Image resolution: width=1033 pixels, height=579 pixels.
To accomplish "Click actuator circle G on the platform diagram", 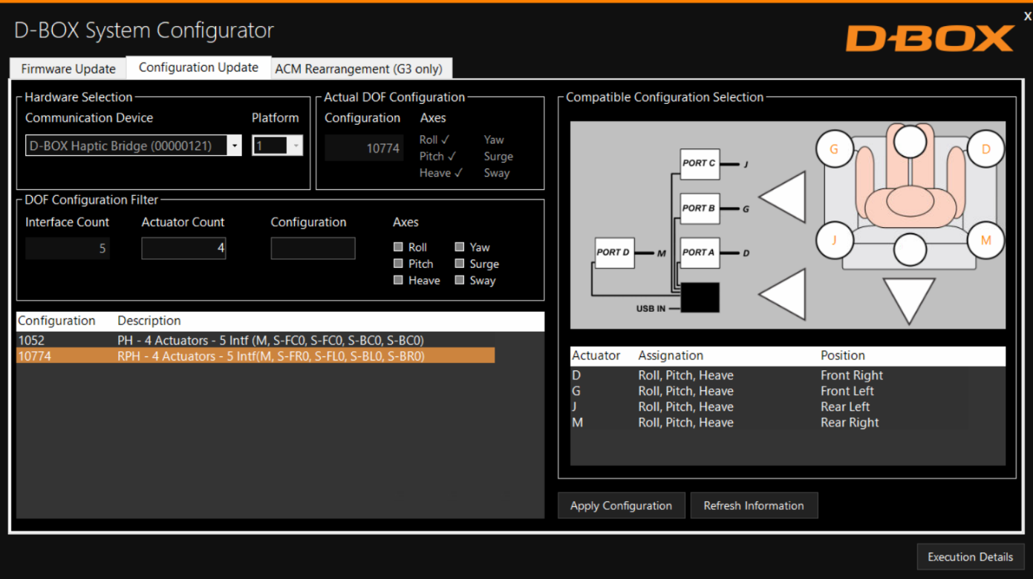I will pos(834,148).
